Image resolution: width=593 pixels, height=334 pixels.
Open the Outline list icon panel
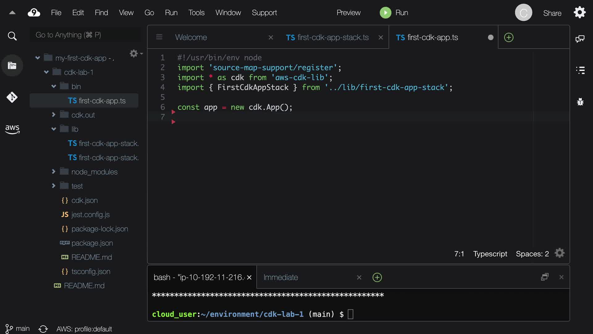580,70
